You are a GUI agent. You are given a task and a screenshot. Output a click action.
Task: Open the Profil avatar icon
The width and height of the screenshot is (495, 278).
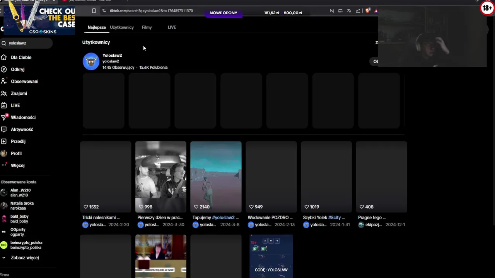[4, 153]
